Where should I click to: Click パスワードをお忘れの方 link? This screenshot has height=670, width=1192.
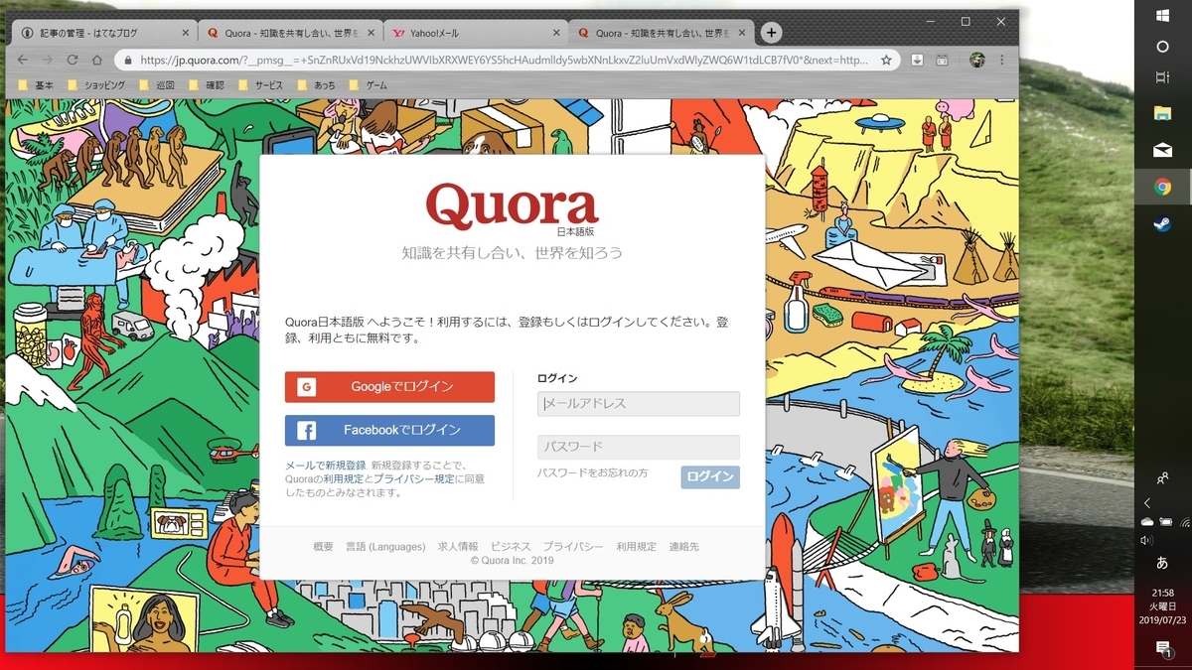point(593,473)
